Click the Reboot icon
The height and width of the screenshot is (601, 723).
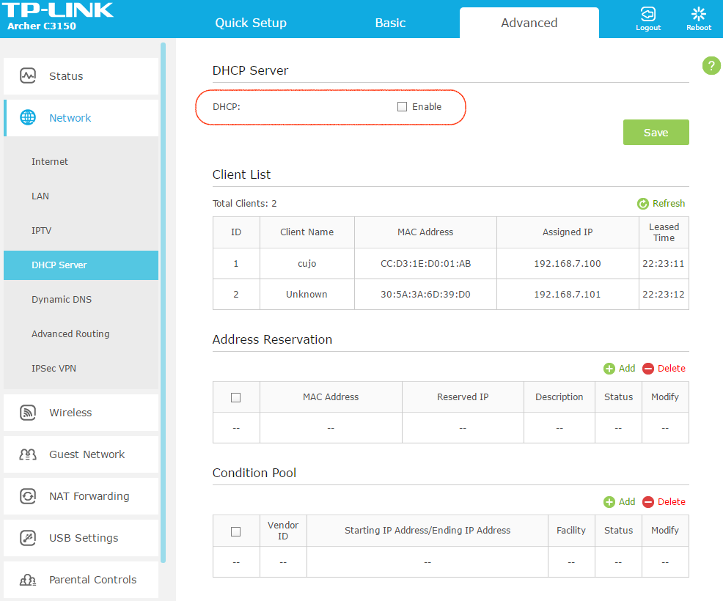pos(699,14)
